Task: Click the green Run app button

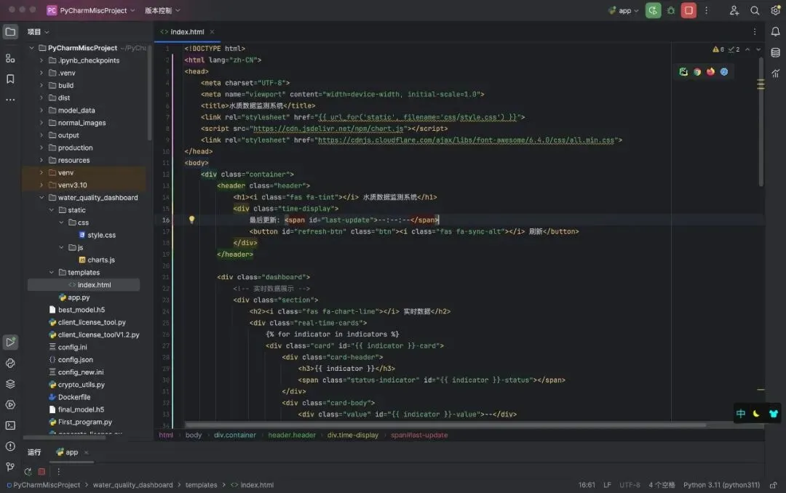Action: pyautogui.click(x=653, y=10)
